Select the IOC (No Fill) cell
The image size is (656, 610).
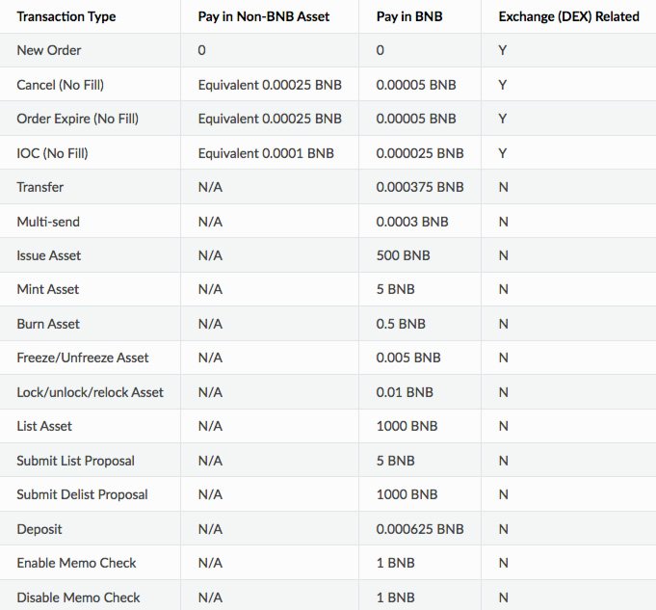coord(52,153)
